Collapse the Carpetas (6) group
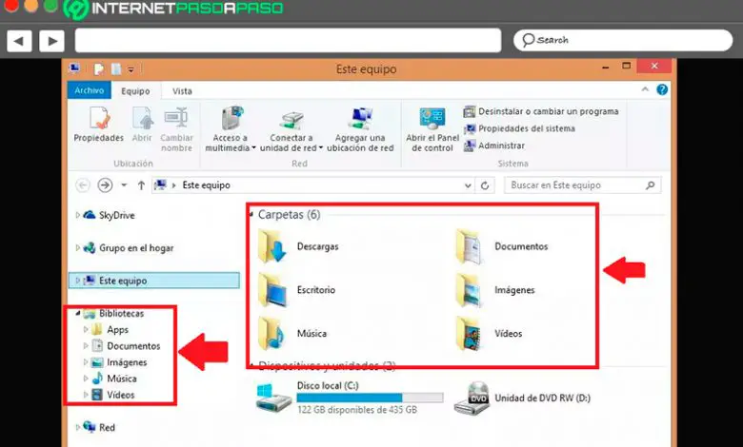743x447 pixels. pos(251,215)
